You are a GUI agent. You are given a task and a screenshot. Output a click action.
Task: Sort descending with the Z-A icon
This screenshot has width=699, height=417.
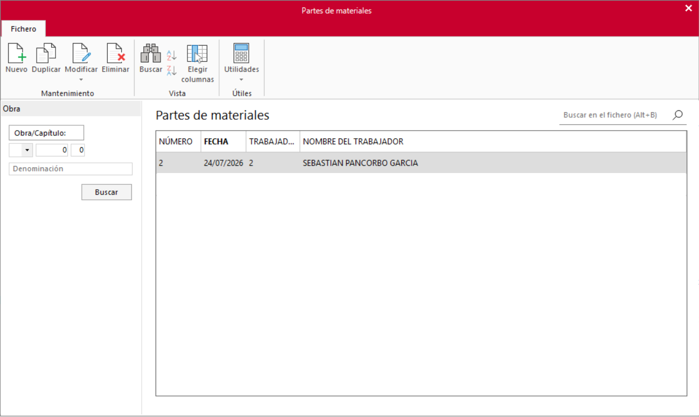point(171,70)
